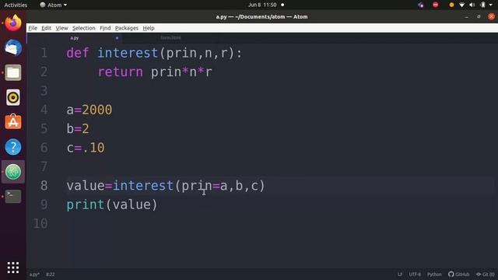
Task: Click 'prin*n*r' expression on line 2
Action: tap(181, 72)
